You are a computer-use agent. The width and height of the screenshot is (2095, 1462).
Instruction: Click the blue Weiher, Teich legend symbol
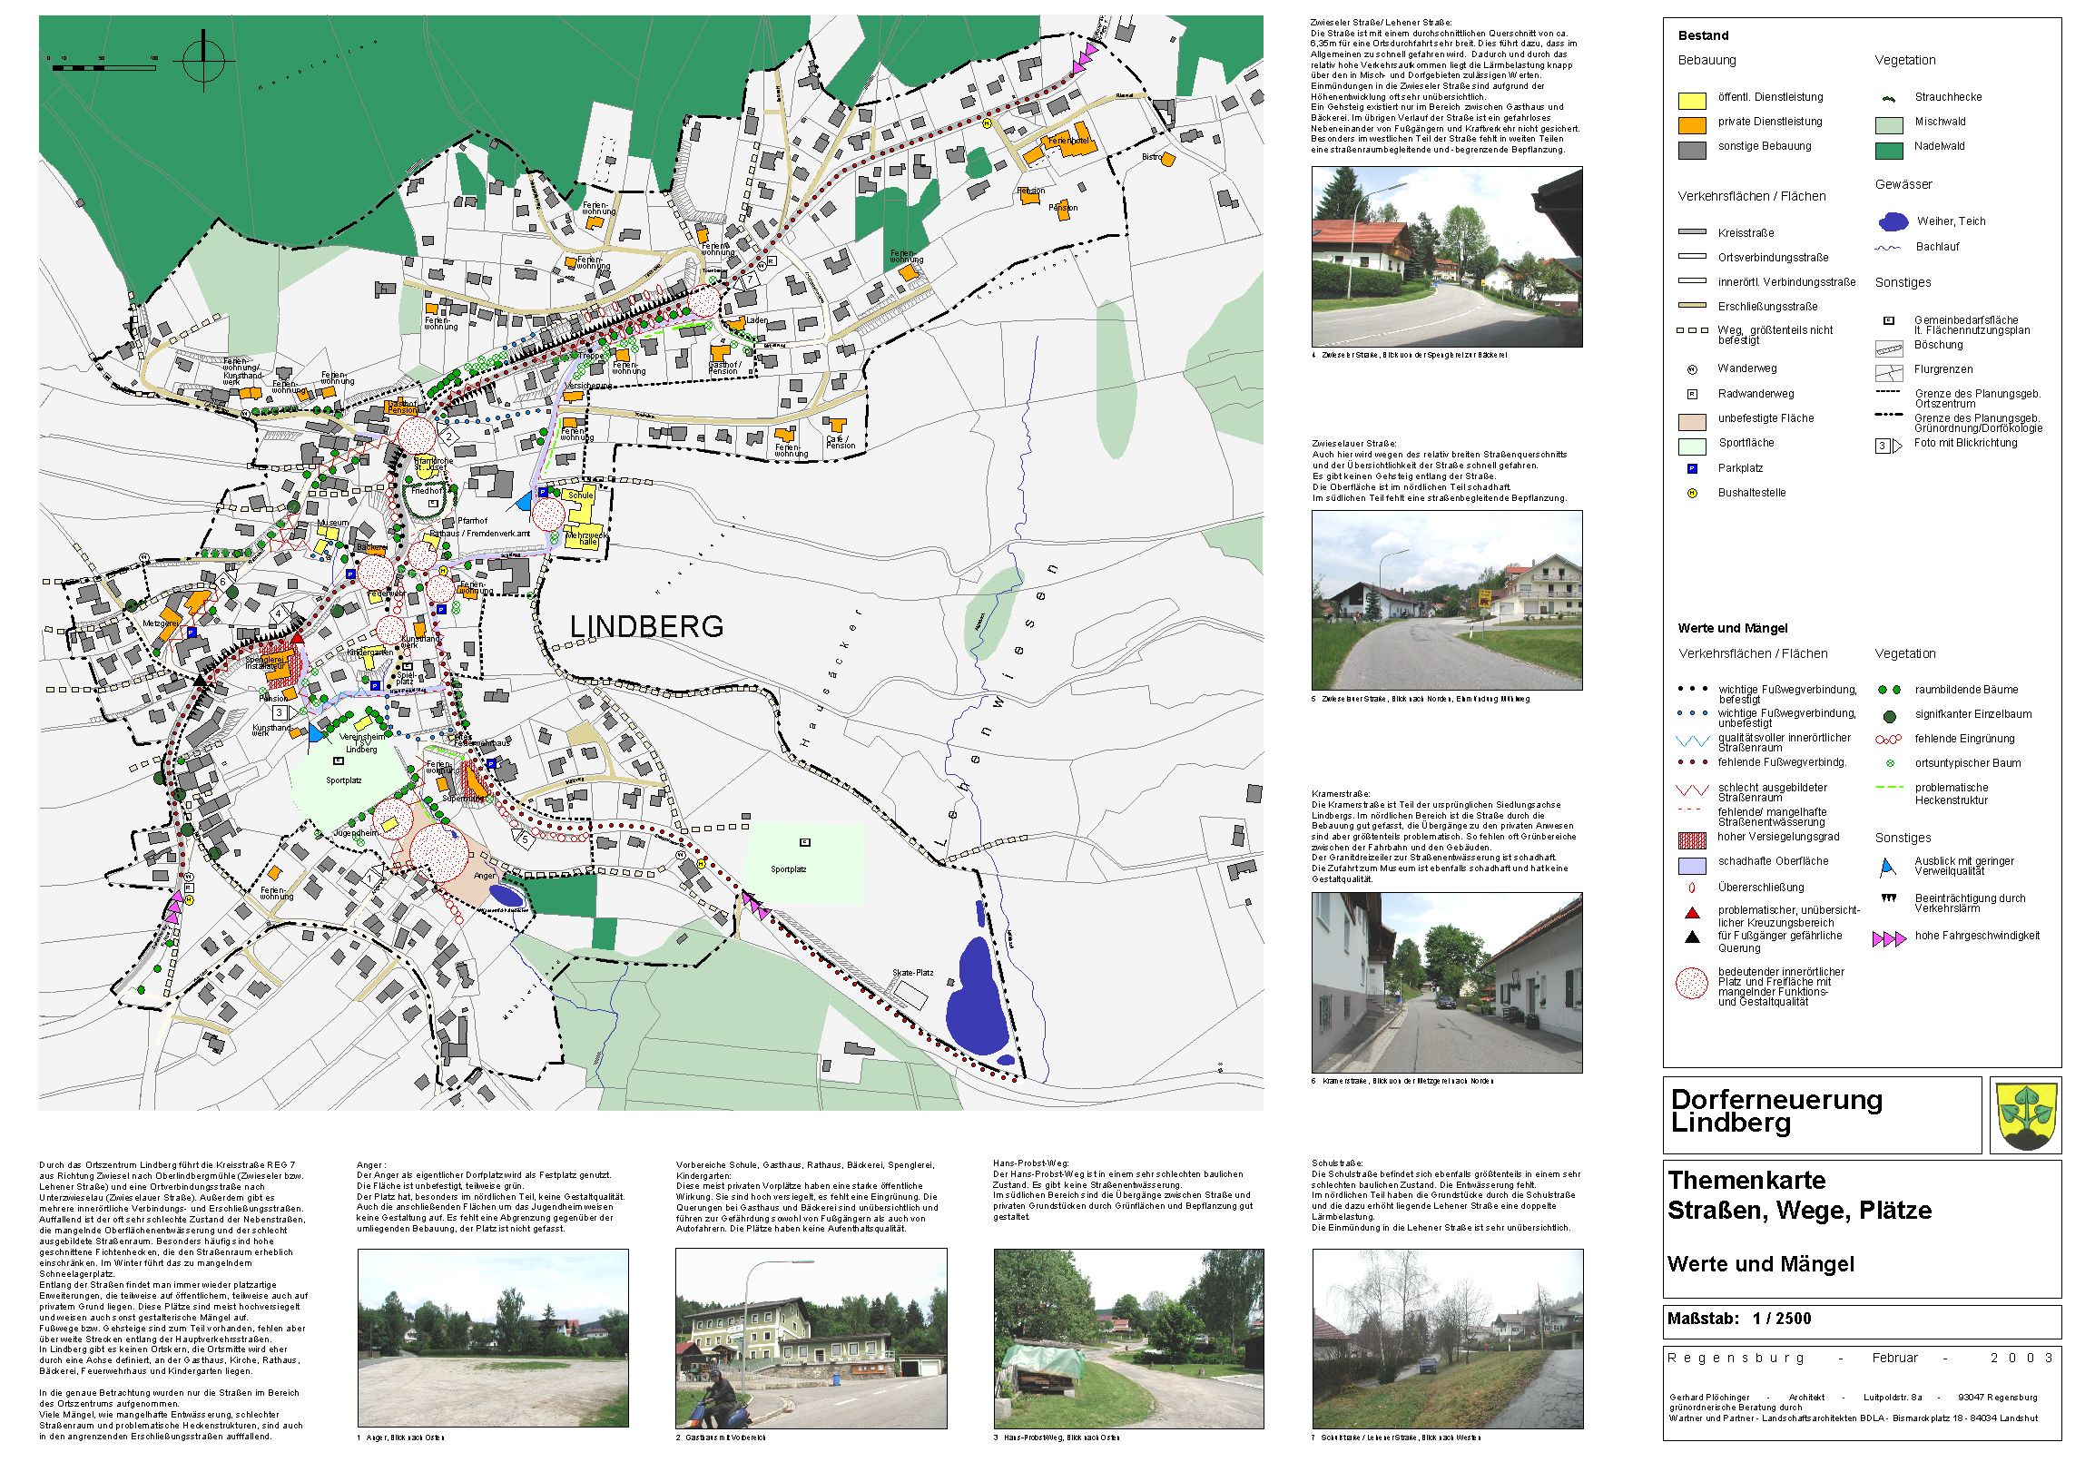pos(1893,221)
